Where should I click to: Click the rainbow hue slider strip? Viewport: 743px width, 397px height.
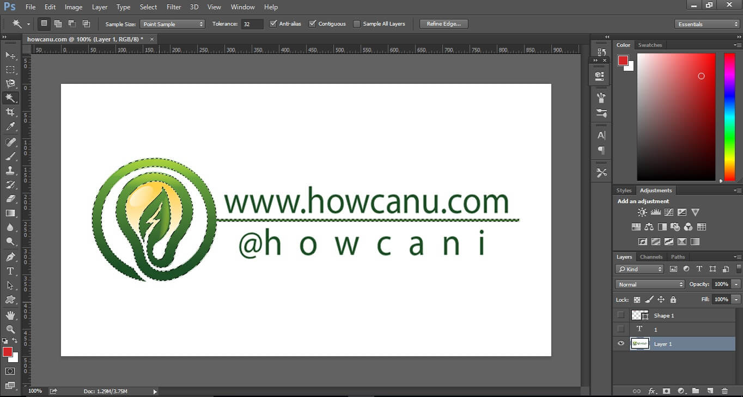729,117
